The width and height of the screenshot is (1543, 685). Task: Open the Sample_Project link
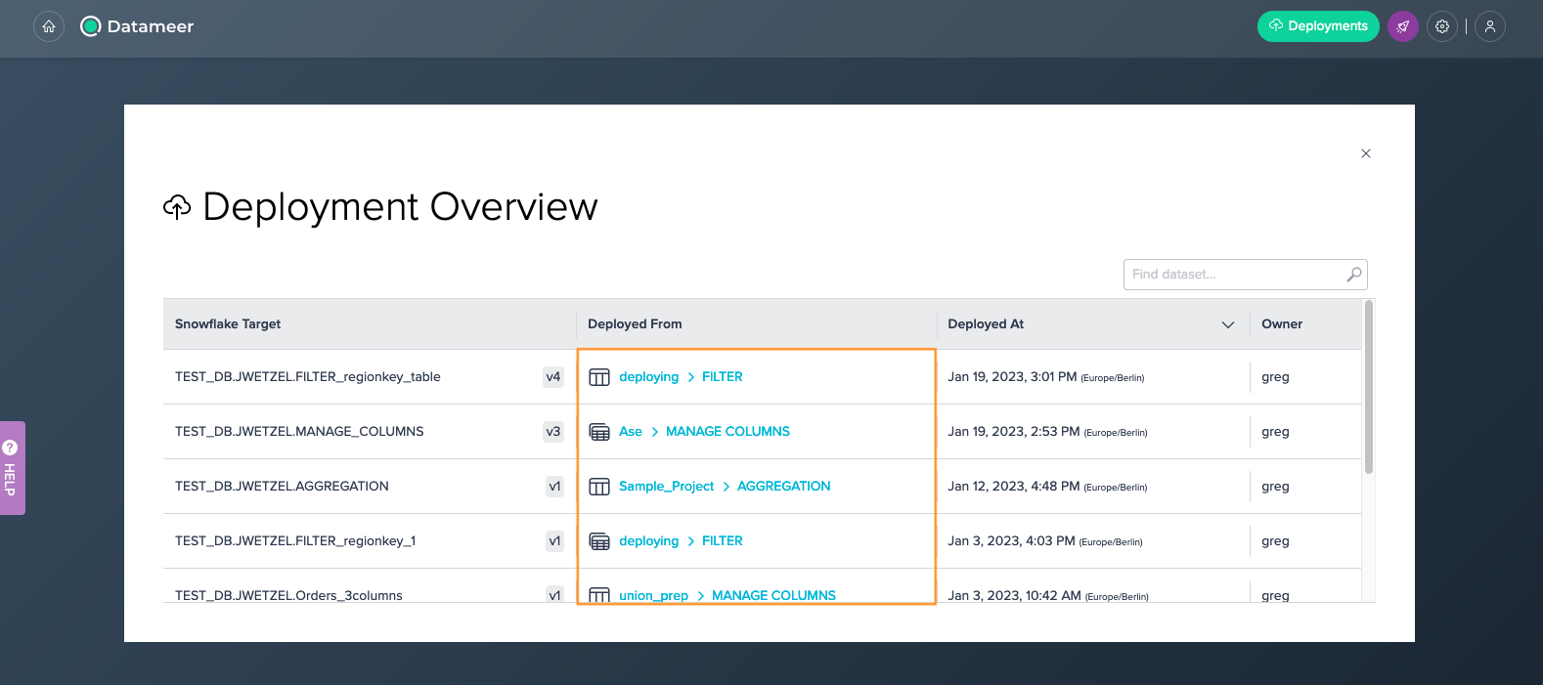[666, 487]
